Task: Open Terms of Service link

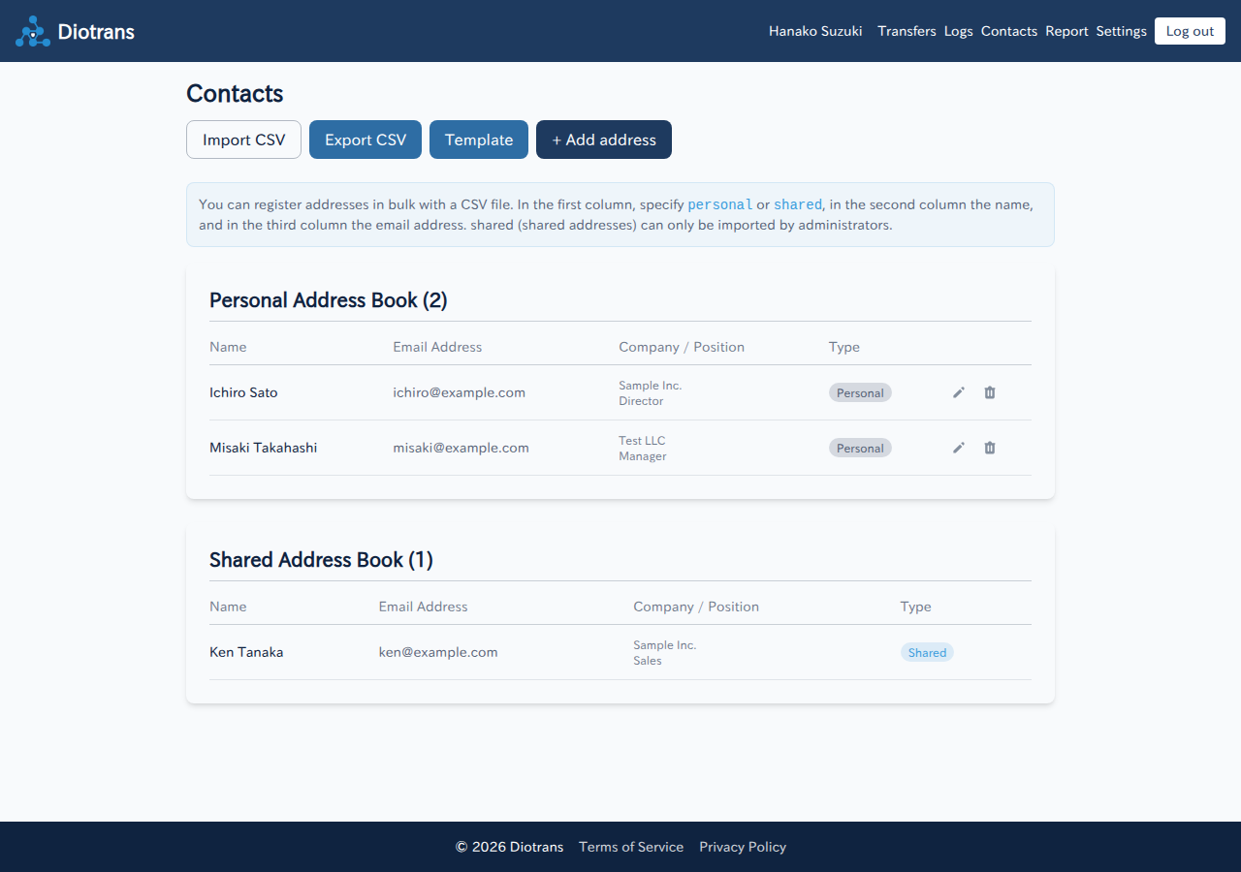Action: [x=631, y=847]
